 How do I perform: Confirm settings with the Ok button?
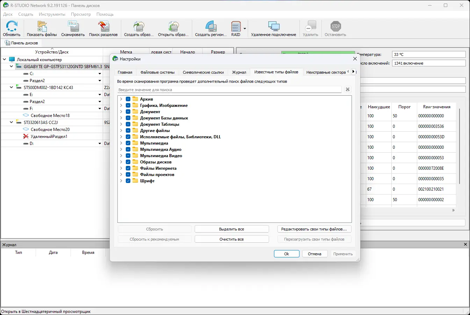pyautogui.click(x=287, y=254)
